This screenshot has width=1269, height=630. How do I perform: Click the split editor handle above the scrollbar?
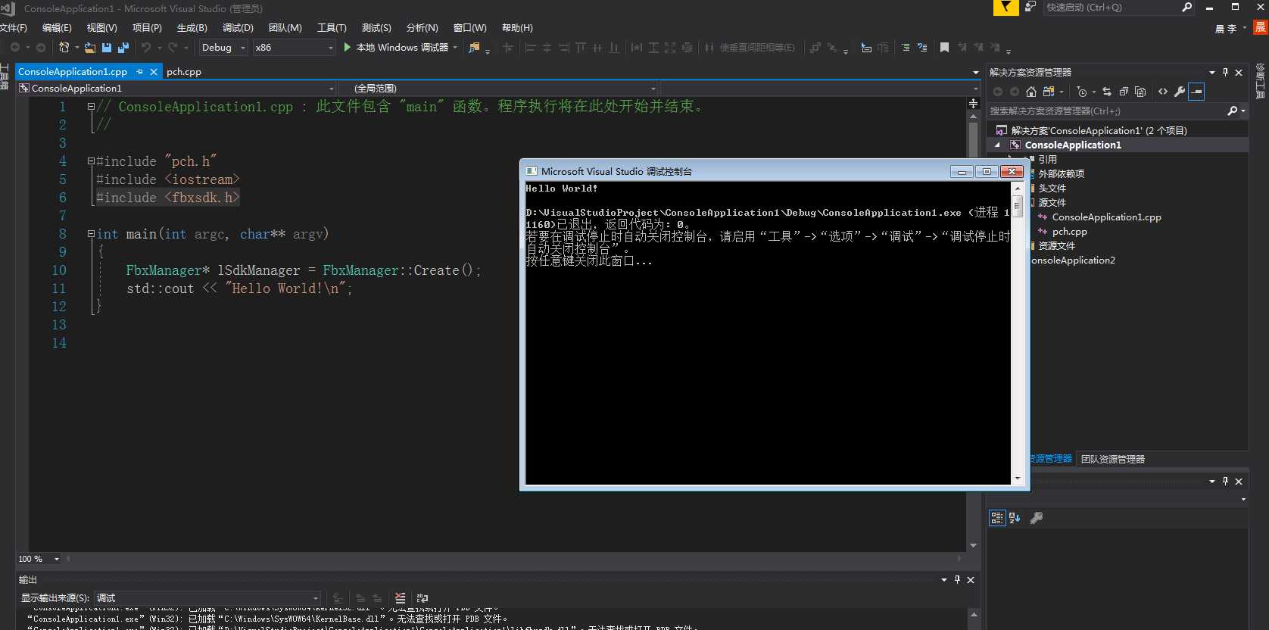(973, 103)
